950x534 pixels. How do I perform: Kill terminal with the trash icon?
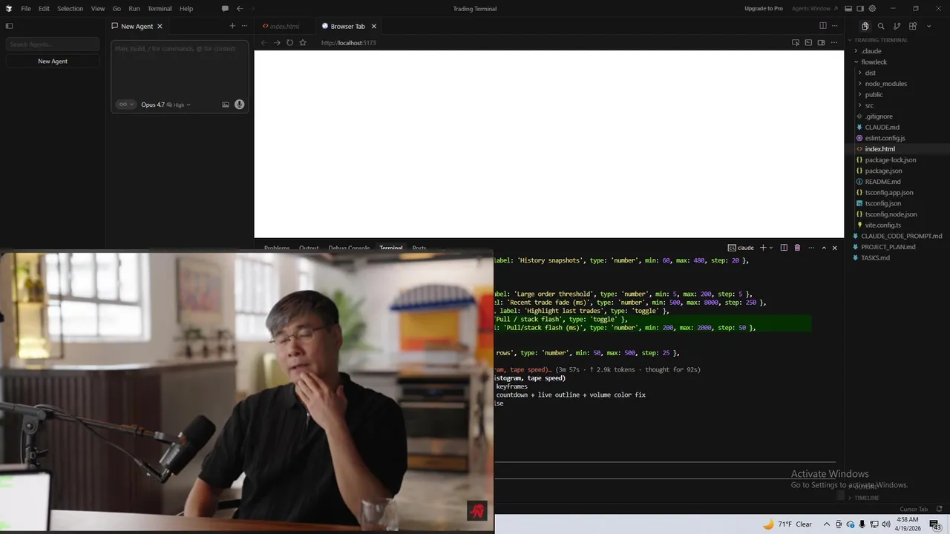(797, 248)
